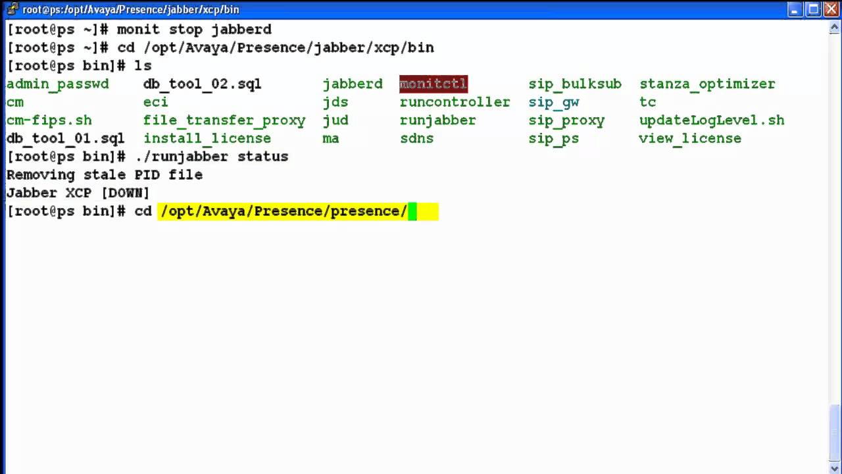Click the green terminal cursor block

pyautogui.click(x=412, y=211)
